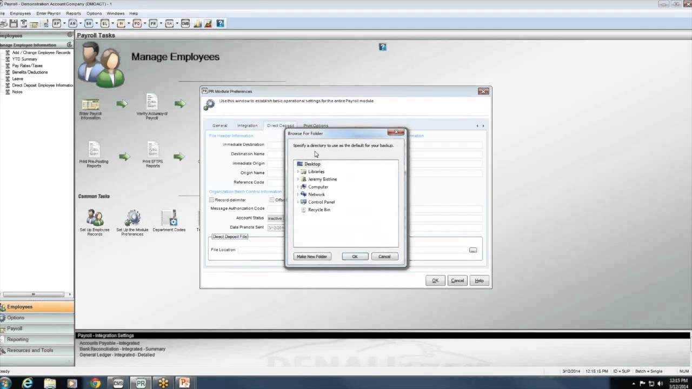Open the PR module toolbar icon

153,23
